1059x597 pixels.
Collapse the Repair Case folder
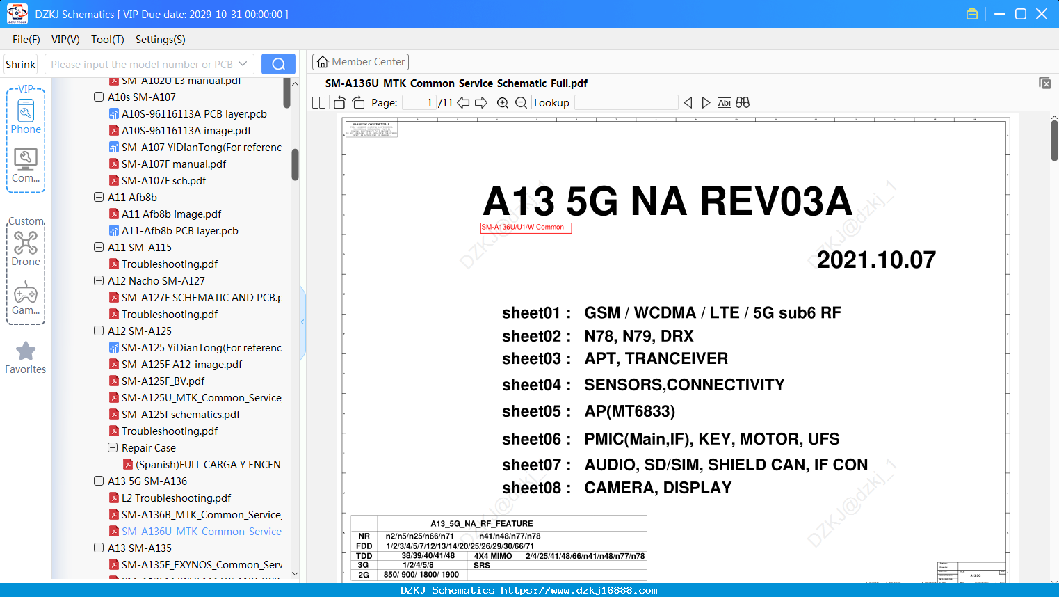coord(113,448)
